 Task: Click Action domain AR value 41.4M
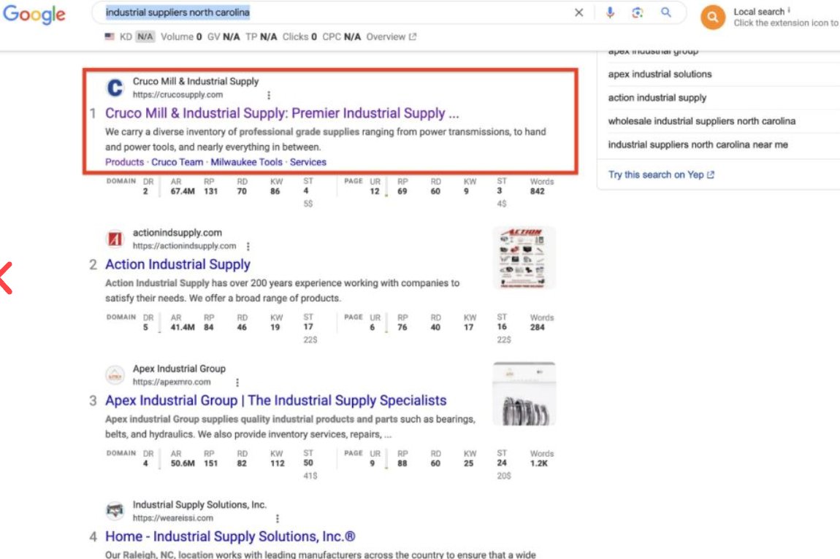(183, 327)
